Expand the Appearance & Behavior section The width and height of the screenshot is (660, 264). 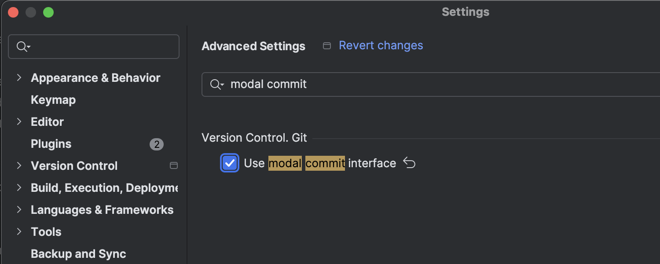coord(19,78)
